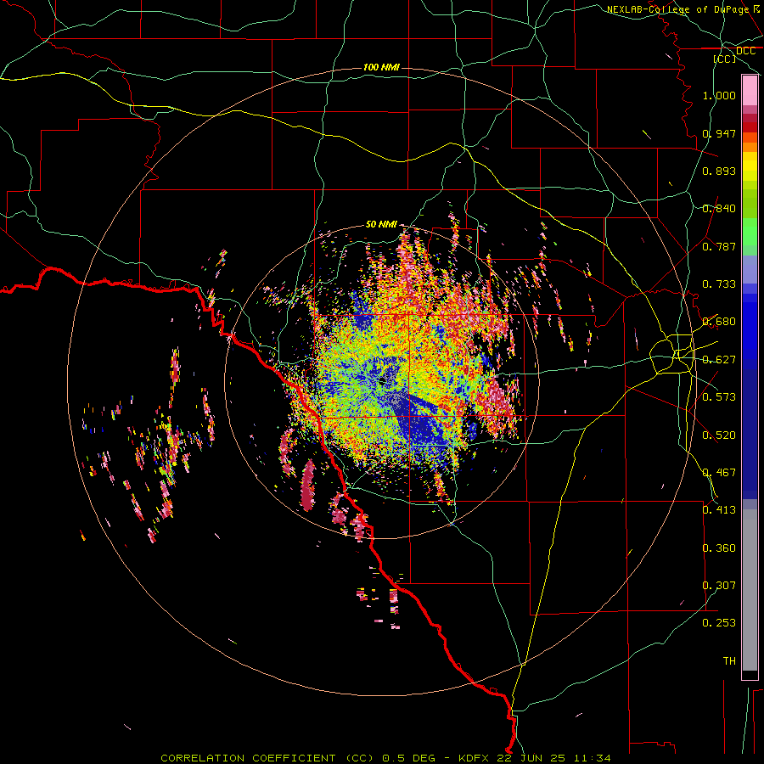Image resolution: width=764 pixels, height=764 pixels.
Task: Click the KDFX radar site identifier
Action: pos(475,758)
